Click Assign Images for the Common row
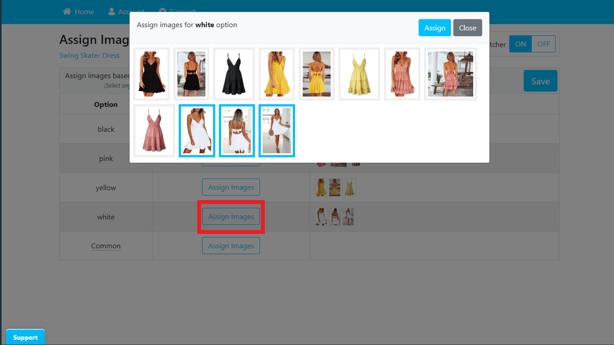Image resolution: width=614 pixels, height=345 pixels. point(231,246)
